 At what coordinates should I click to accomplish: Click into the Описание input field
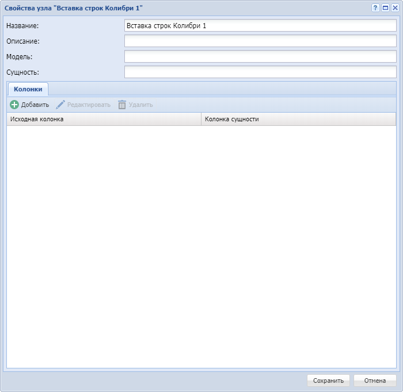click(260, 41)
